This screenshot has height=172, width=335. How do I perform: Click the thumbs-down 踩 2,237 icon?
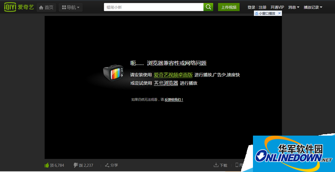pyautogui.click(x=76, y=165)
